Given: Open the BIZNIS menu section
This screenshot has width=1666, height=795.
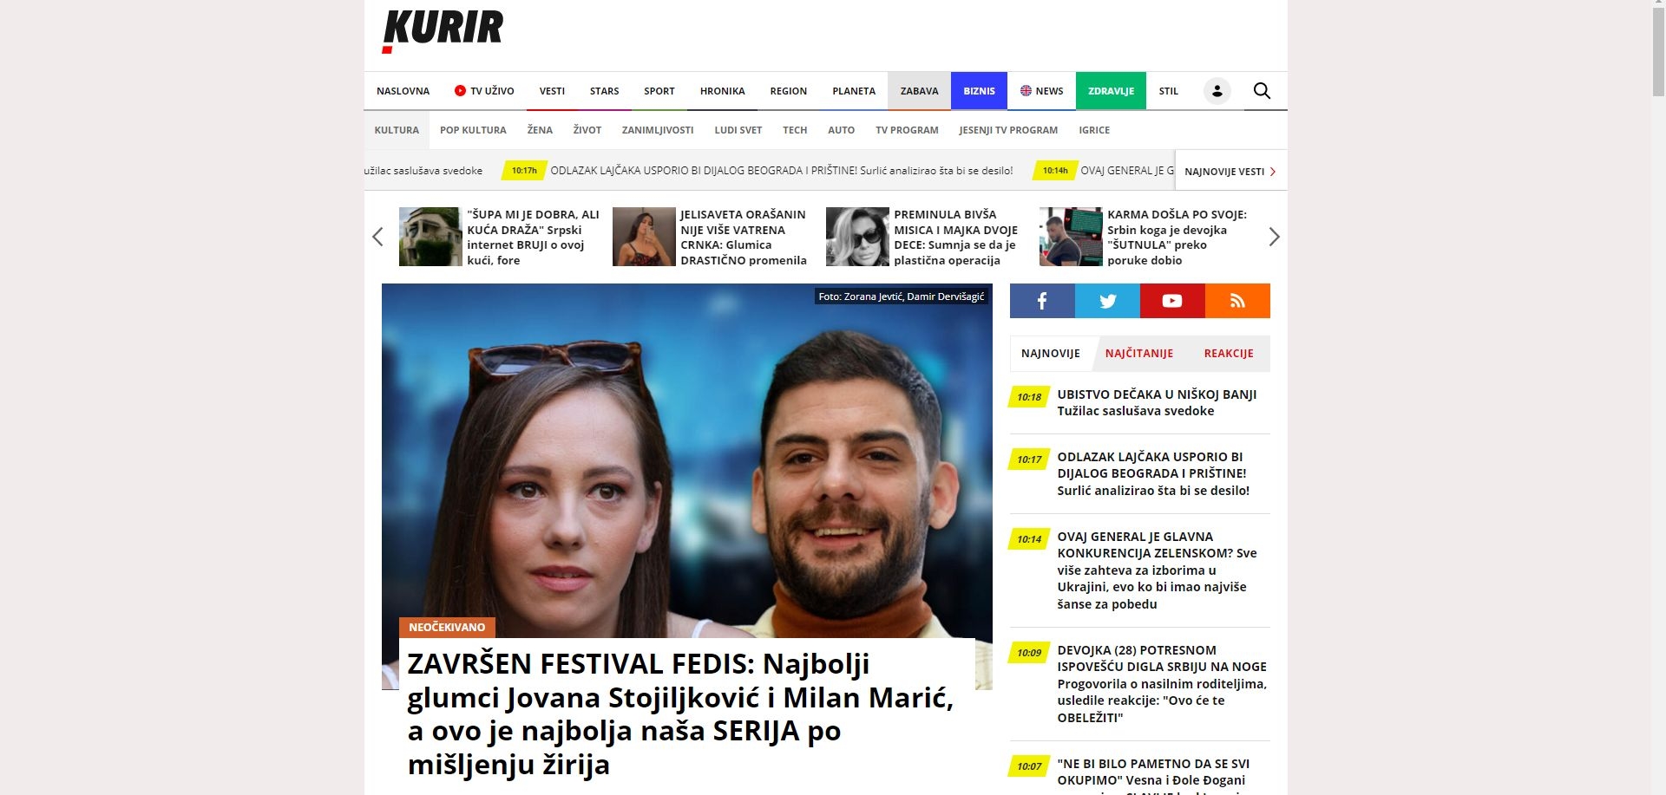Looking at the screenshot, I should [x=979, y=91].
